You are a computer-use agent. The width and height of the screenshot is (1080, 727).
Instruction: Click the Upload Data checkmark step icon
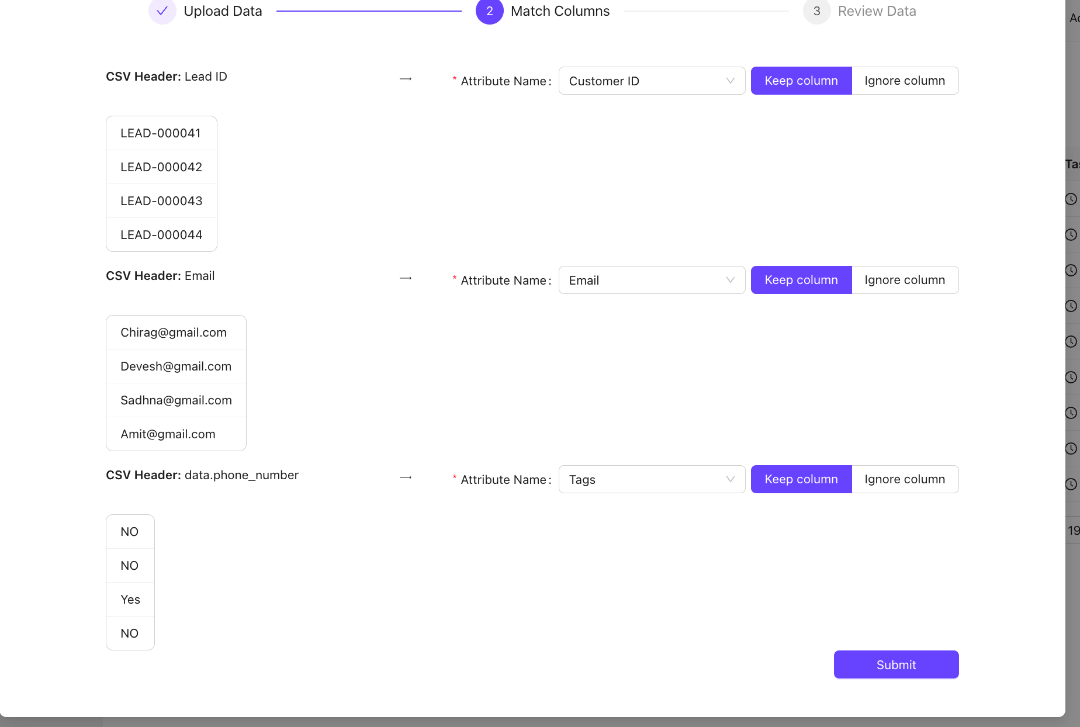(x=162, y=11)
